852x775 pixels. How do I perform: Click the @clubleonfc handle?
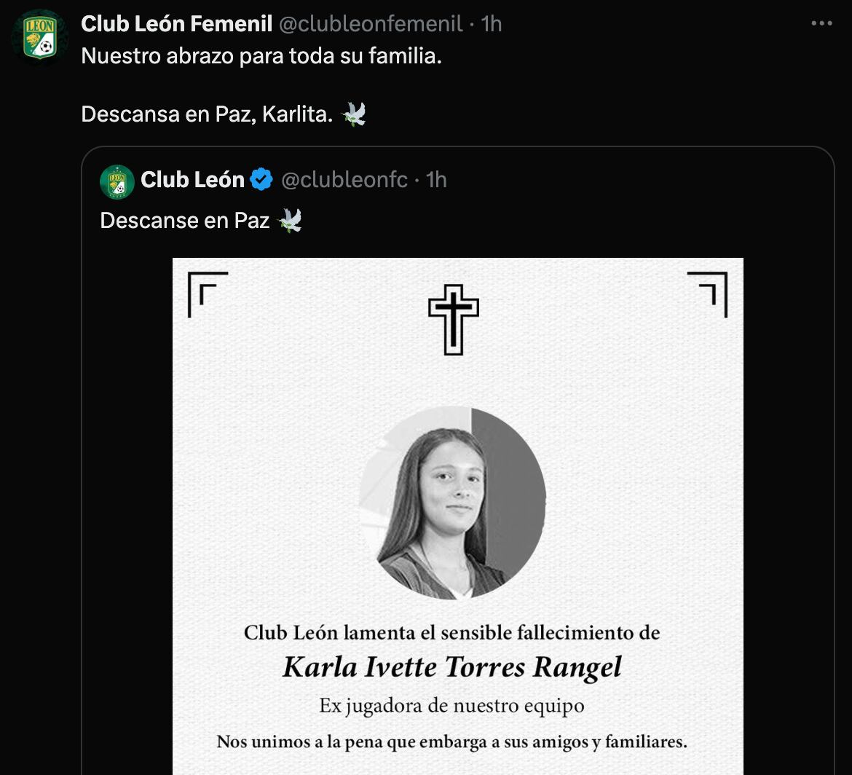[x=344, y=180]
